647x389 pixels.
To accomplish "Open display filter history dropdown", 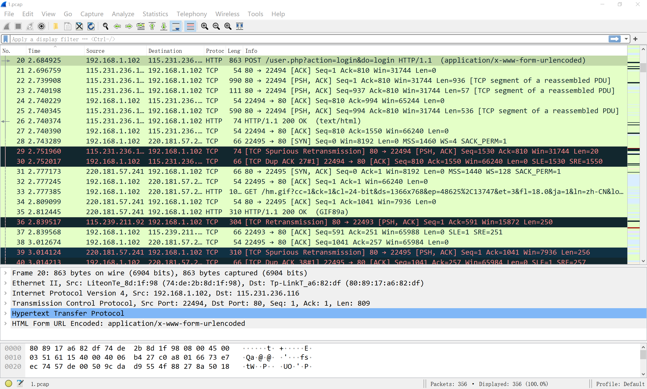I will [x=626, y=39].
